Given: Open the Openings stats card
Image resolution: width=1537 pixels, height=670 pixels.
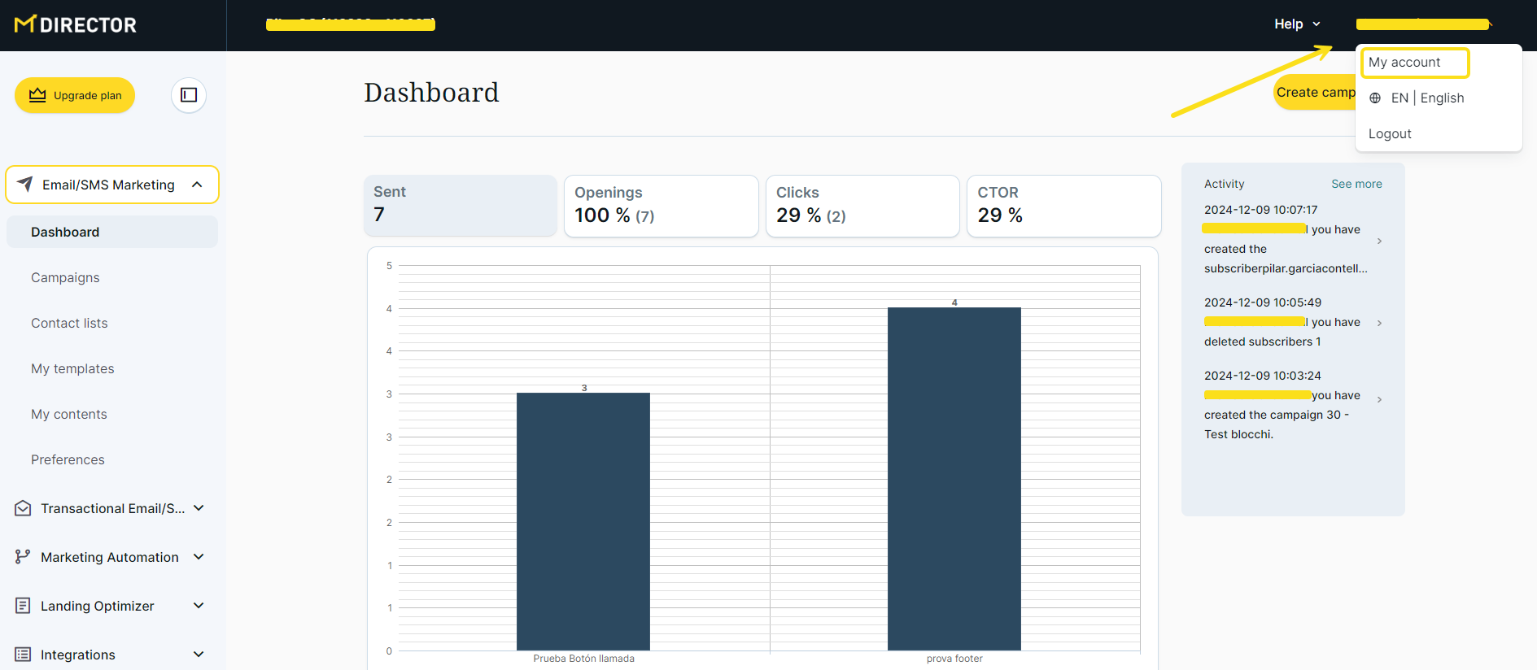Looking at the screenshot, I should [661, 206].
